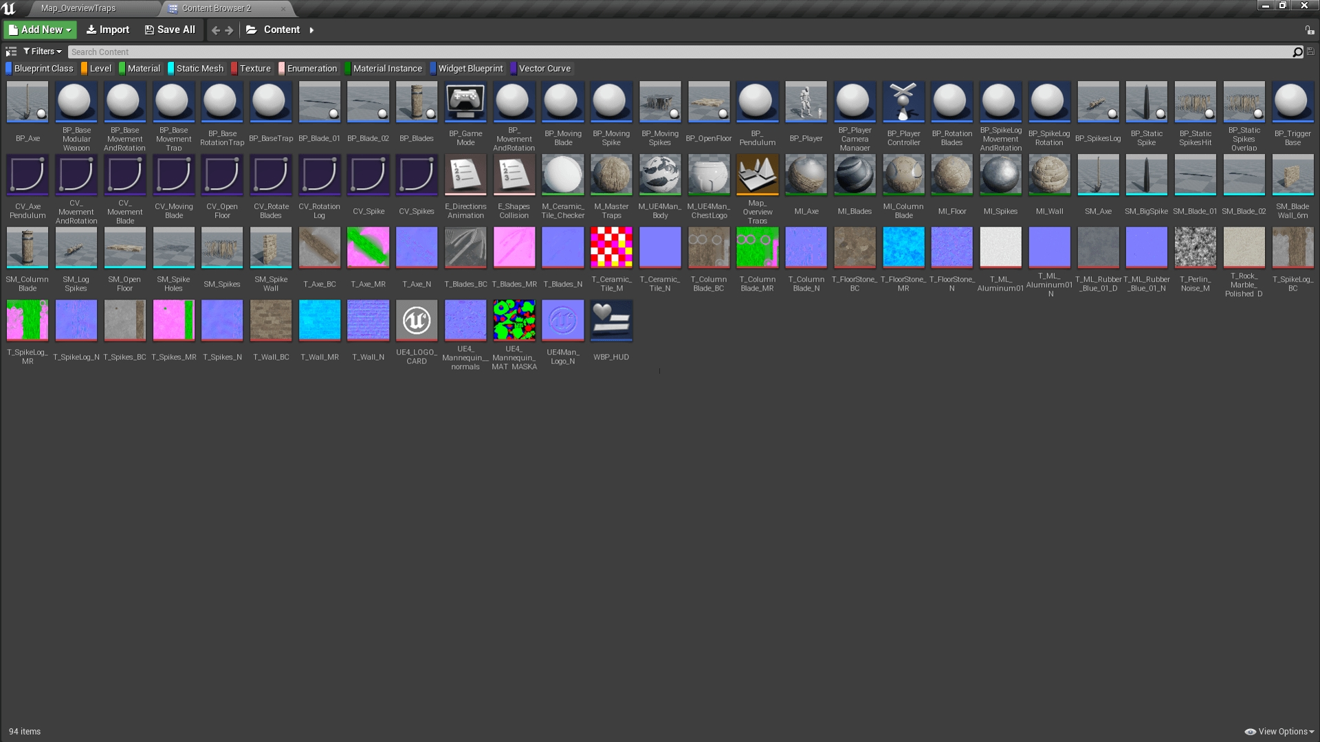This screenshot has width=1320, height=742.
Task: Expand the Content path arrow
Action: 311,30
